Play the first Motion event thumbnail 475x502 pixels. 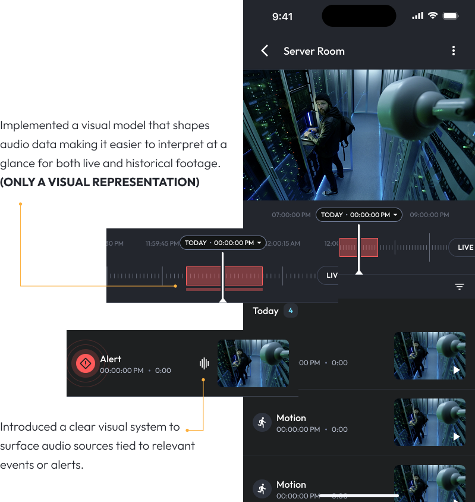click(430, 422)
